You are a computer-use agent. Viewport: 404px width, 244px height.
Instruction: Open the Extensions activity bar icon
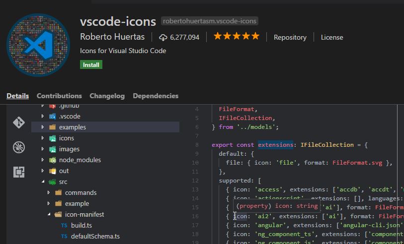coord(19,172)
